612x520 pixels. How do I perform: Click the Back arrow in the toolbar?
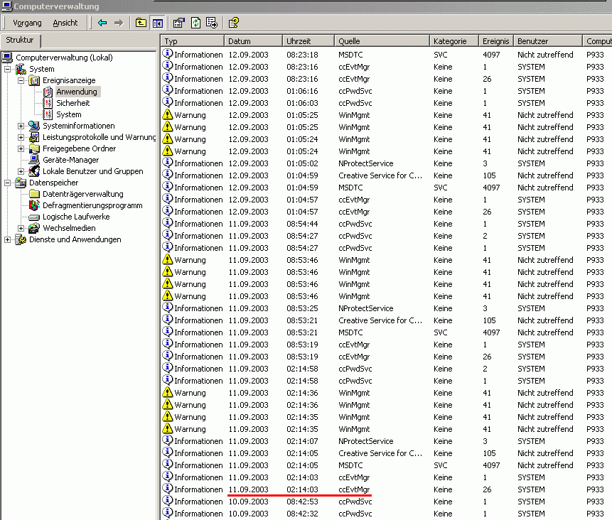click(x=102, y=23)
